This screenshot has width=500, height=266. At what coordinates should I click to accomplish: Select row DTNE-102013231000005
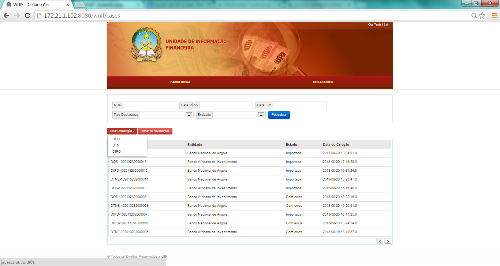(x=249, y=232)
